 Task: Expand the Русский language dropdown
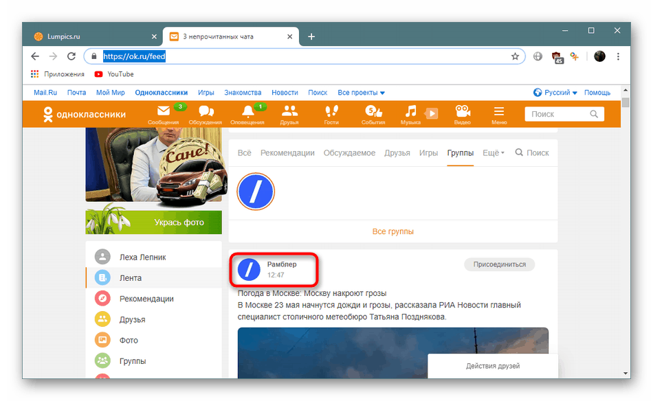click(x=555, y=92)
